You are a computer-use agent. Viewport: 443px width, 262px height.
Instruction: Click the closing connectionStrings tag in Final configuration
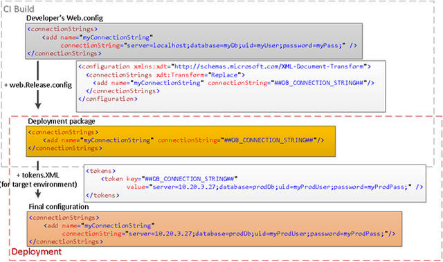tap(66, 242)
